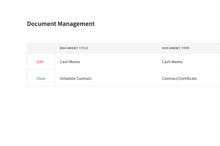The width and height of the screenshot is (220, 146).
Task: Click the Initiation Contract title cell
Action: pos(76,78)
